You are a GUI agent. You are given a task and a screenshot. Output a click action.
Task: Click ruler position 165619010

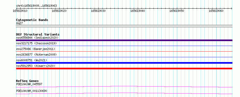click(20, 11)
